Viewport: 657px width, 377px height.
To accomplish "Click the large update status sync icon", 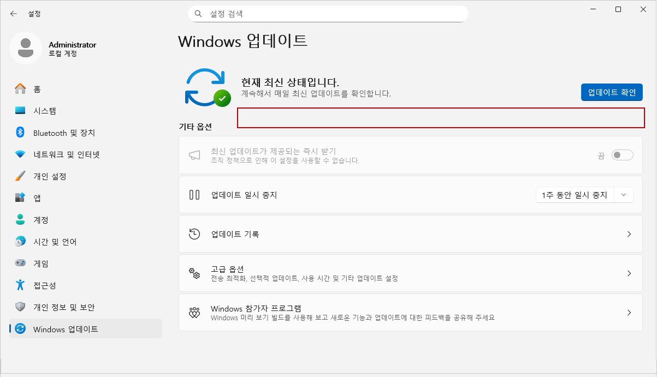I will (x=207, y=87).
